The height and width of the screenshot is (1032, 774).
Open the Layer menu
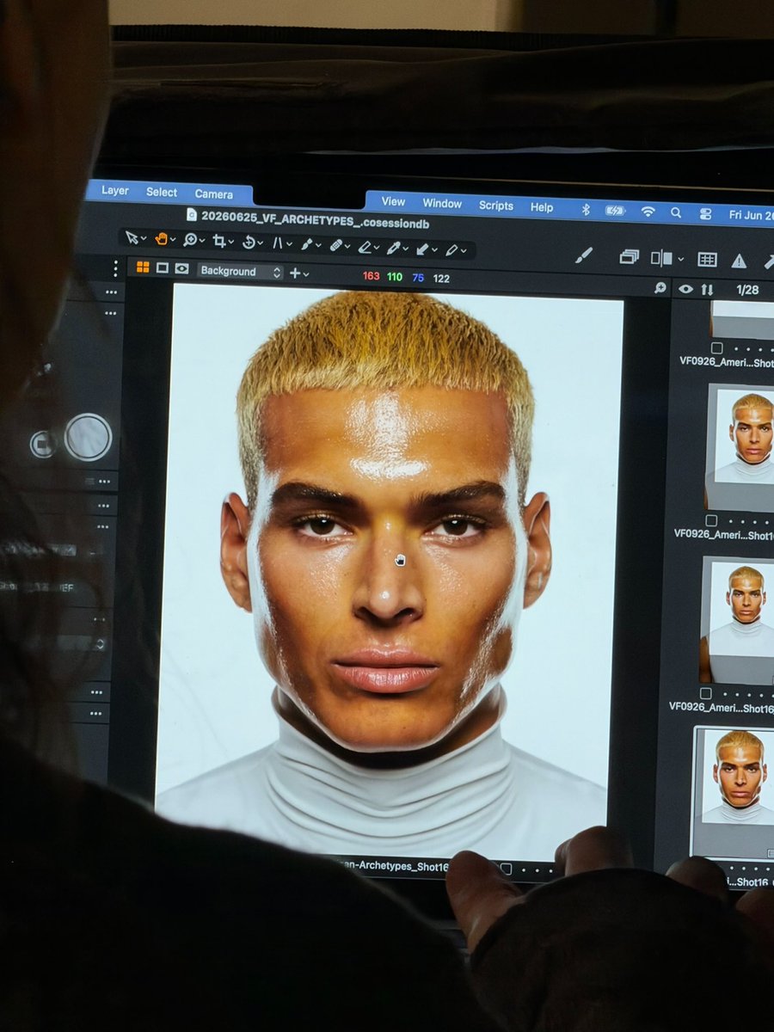(x=114, y=191)
